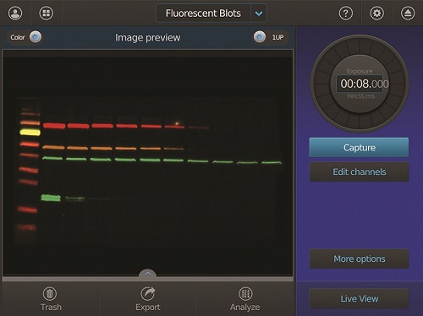This screenshot has height=316, width=423.
Task: Click the Edit channels button
Action: [359, 172]
